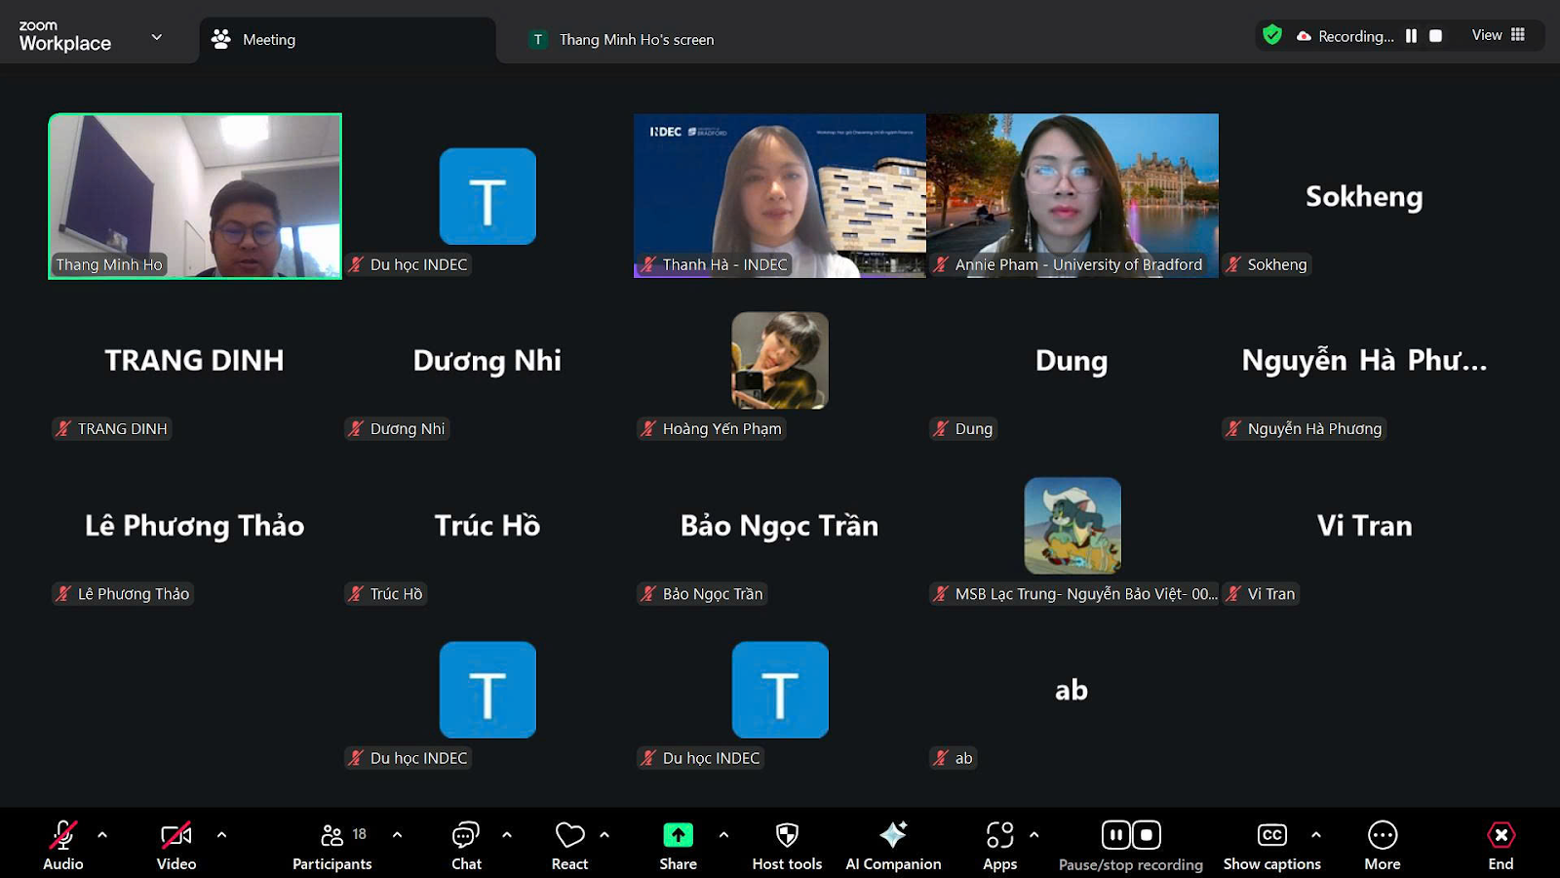Open Host tools shield icon
The image size is (1560, 878).
coord(787,846)
